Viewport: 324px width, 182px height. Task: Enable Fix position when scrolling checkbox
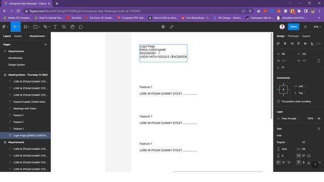pyautogui.click(x=278, y=102)
